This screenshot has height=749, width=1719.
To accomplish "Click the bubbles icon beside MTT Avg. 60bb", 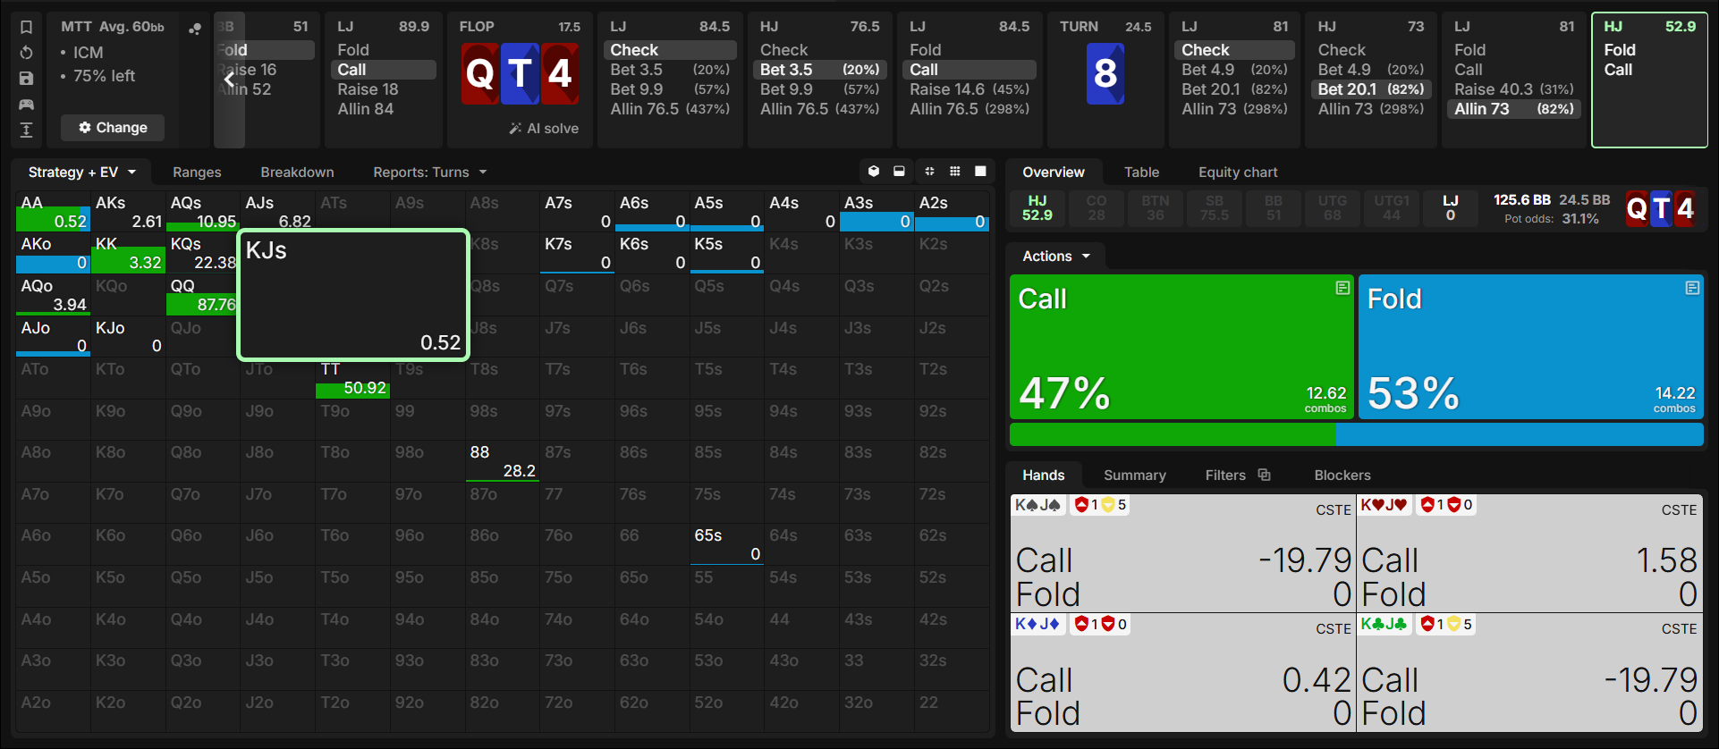I will (x=194, y=29).
